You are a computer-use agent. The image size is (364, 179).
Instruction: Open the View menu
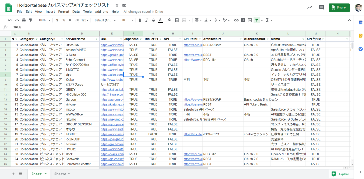(x=39, y=12)
